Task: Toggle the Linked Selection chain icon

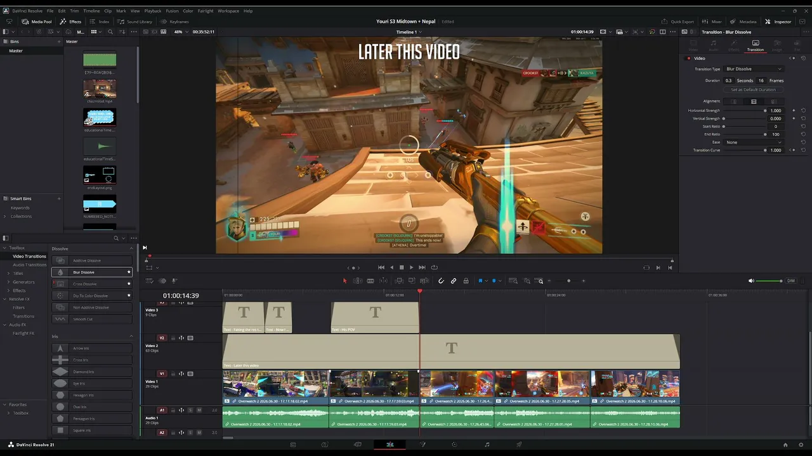Action: (x=454, y=281)
